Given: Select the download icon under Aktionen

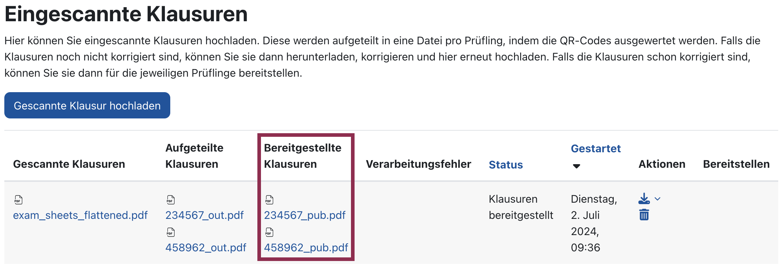Looking at the screenshot, I should click(644, 198).
